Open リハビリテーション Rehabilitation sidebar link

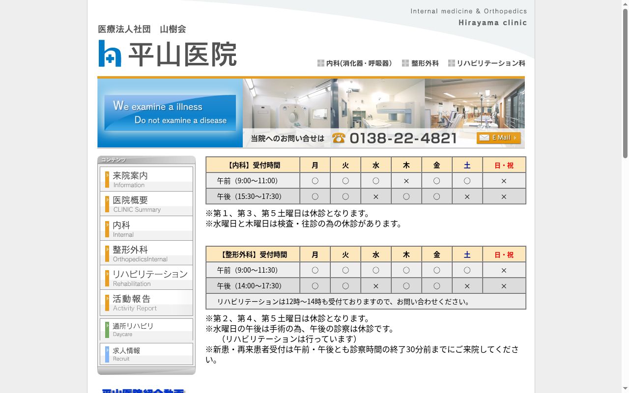point(146,278)
